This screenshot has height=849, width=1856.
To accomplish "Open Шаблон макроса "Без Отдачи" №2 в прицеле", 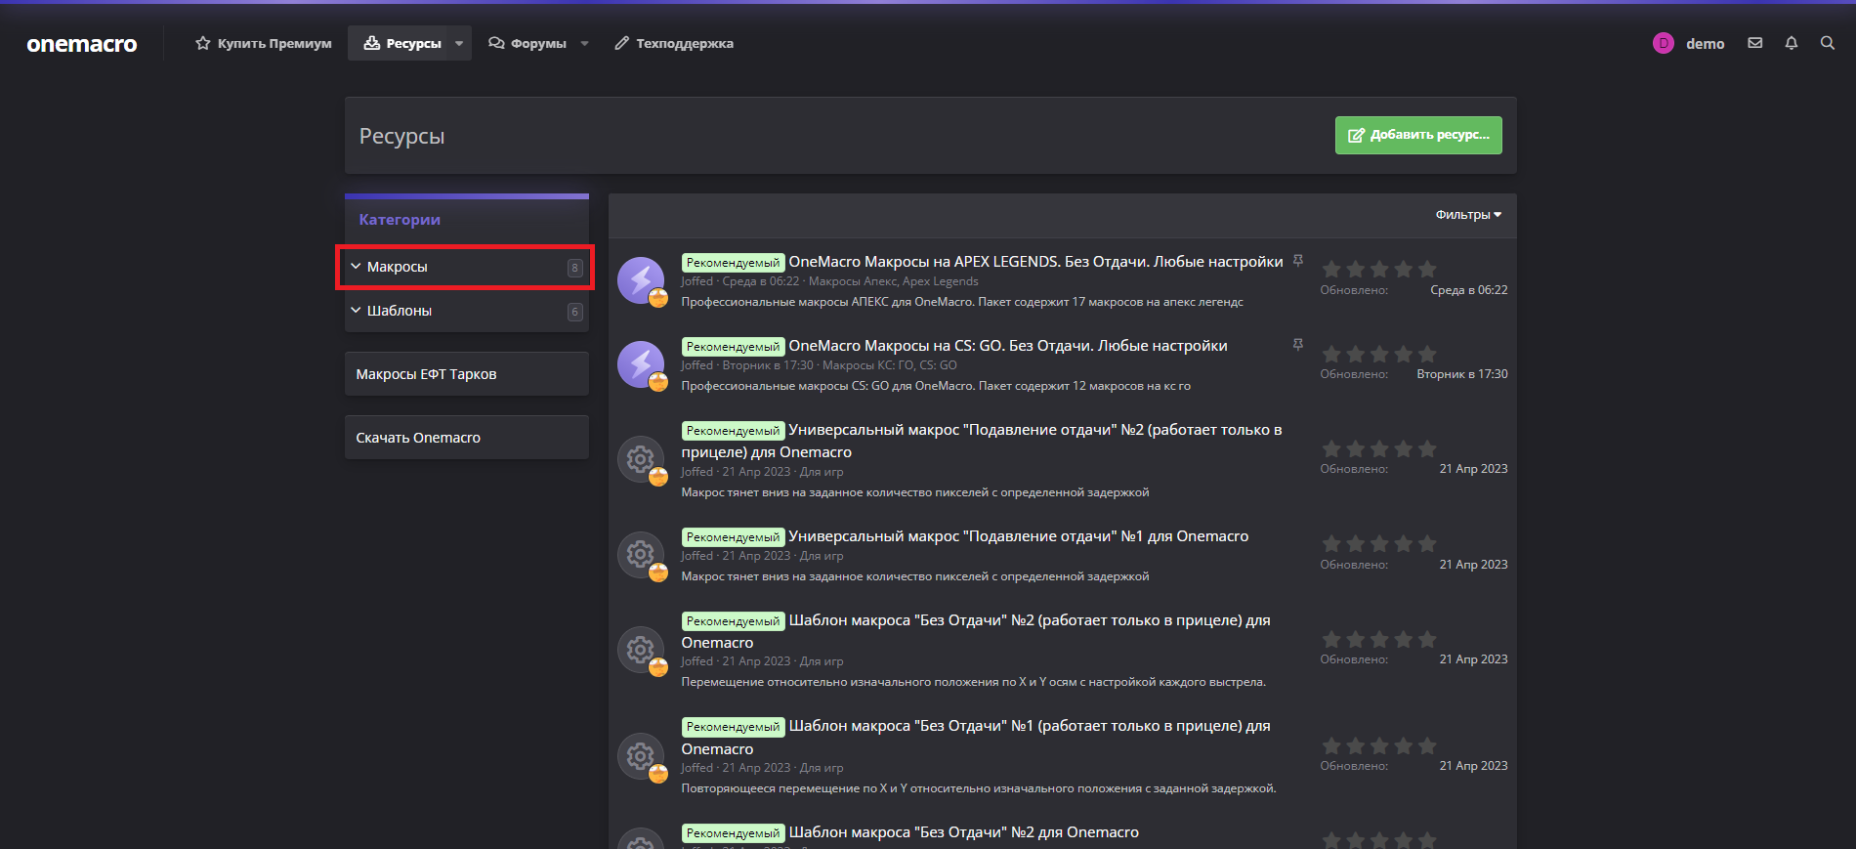I will [x=976, y=631].
